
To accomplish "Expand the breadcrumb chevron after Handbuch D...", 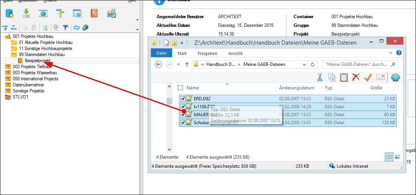I will coord(240,64).
